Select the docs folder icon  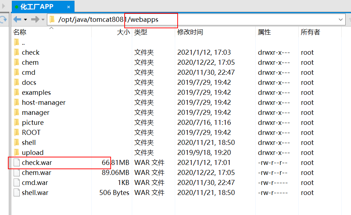point(16,82)
